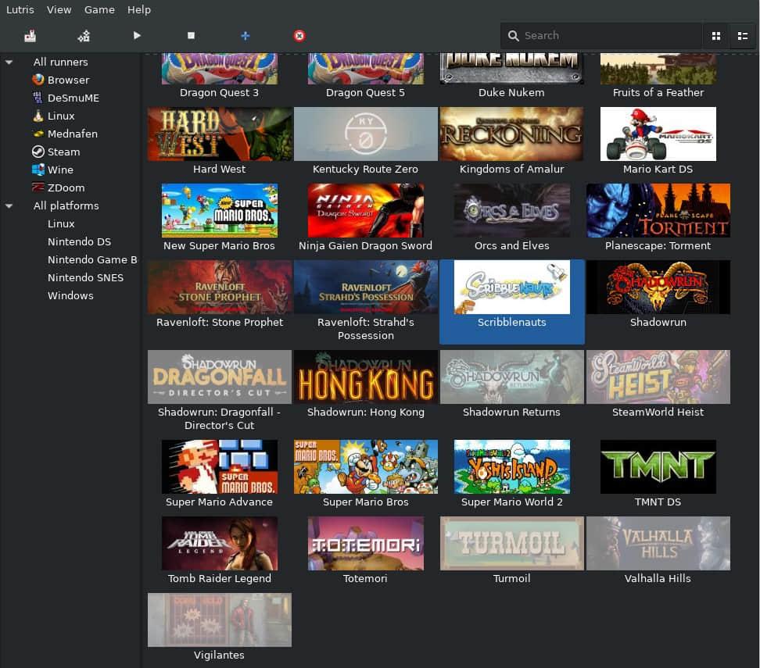Choose the Browser runner with Firefox icon
Image resolution: width=760 pixels, height=668 pixels.
68,80
